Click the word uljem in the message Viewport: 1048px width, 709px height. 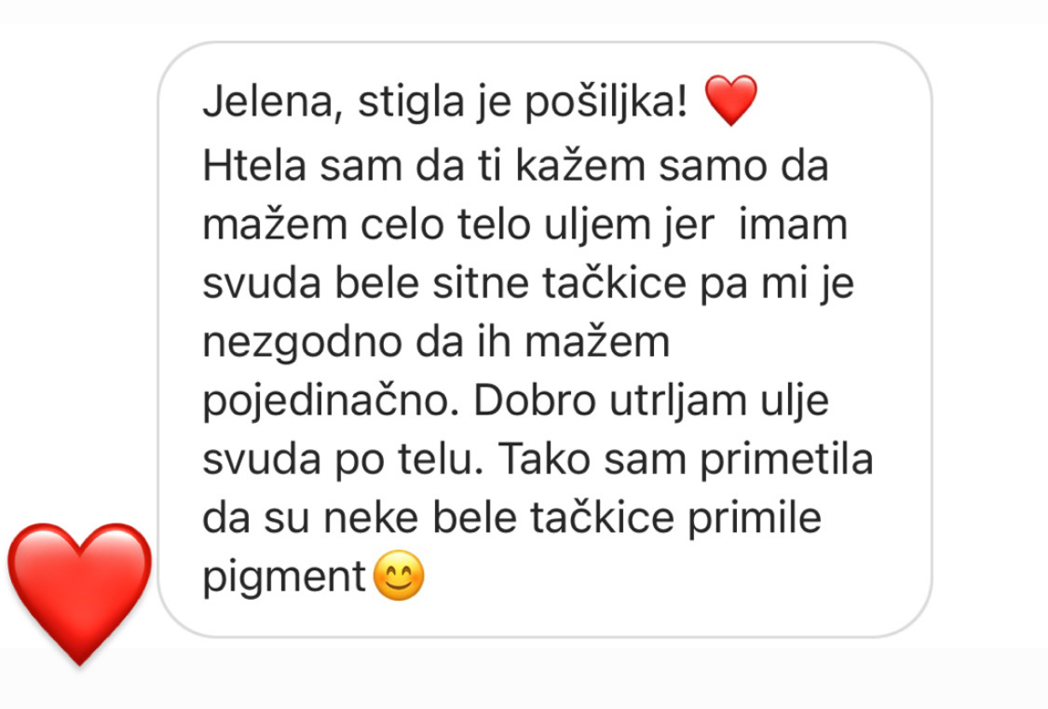pos(597,225)
